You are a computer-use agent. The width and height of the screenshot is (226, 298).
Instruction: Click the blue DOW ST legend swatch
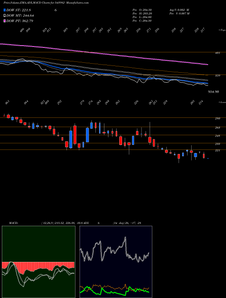click(5, 10)
